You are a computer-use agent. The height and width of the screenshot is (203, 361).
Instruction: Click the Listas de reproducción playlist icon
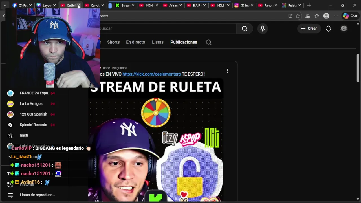click(x=10, y=195)
